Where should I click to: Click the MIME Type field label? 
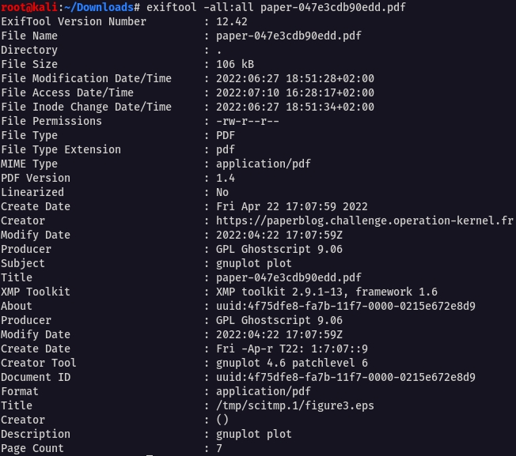(29, 164)
